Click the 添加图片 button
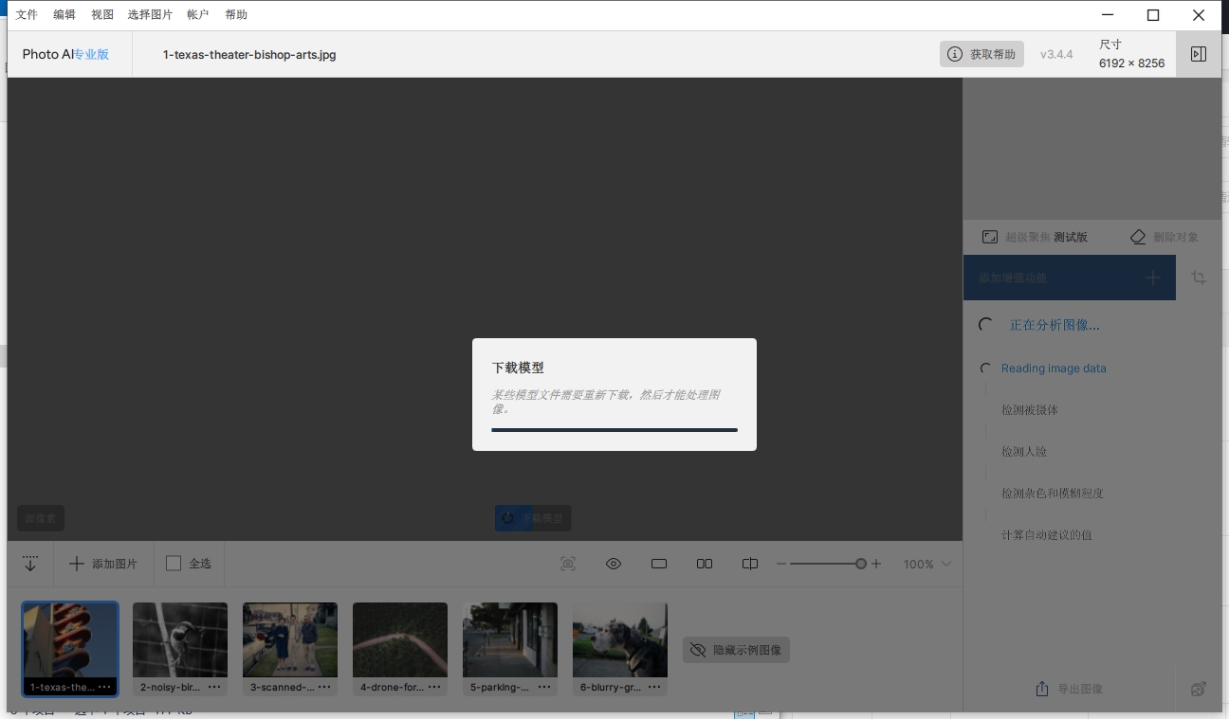The width and height of the screenshot is (1229, 719). 103,564
